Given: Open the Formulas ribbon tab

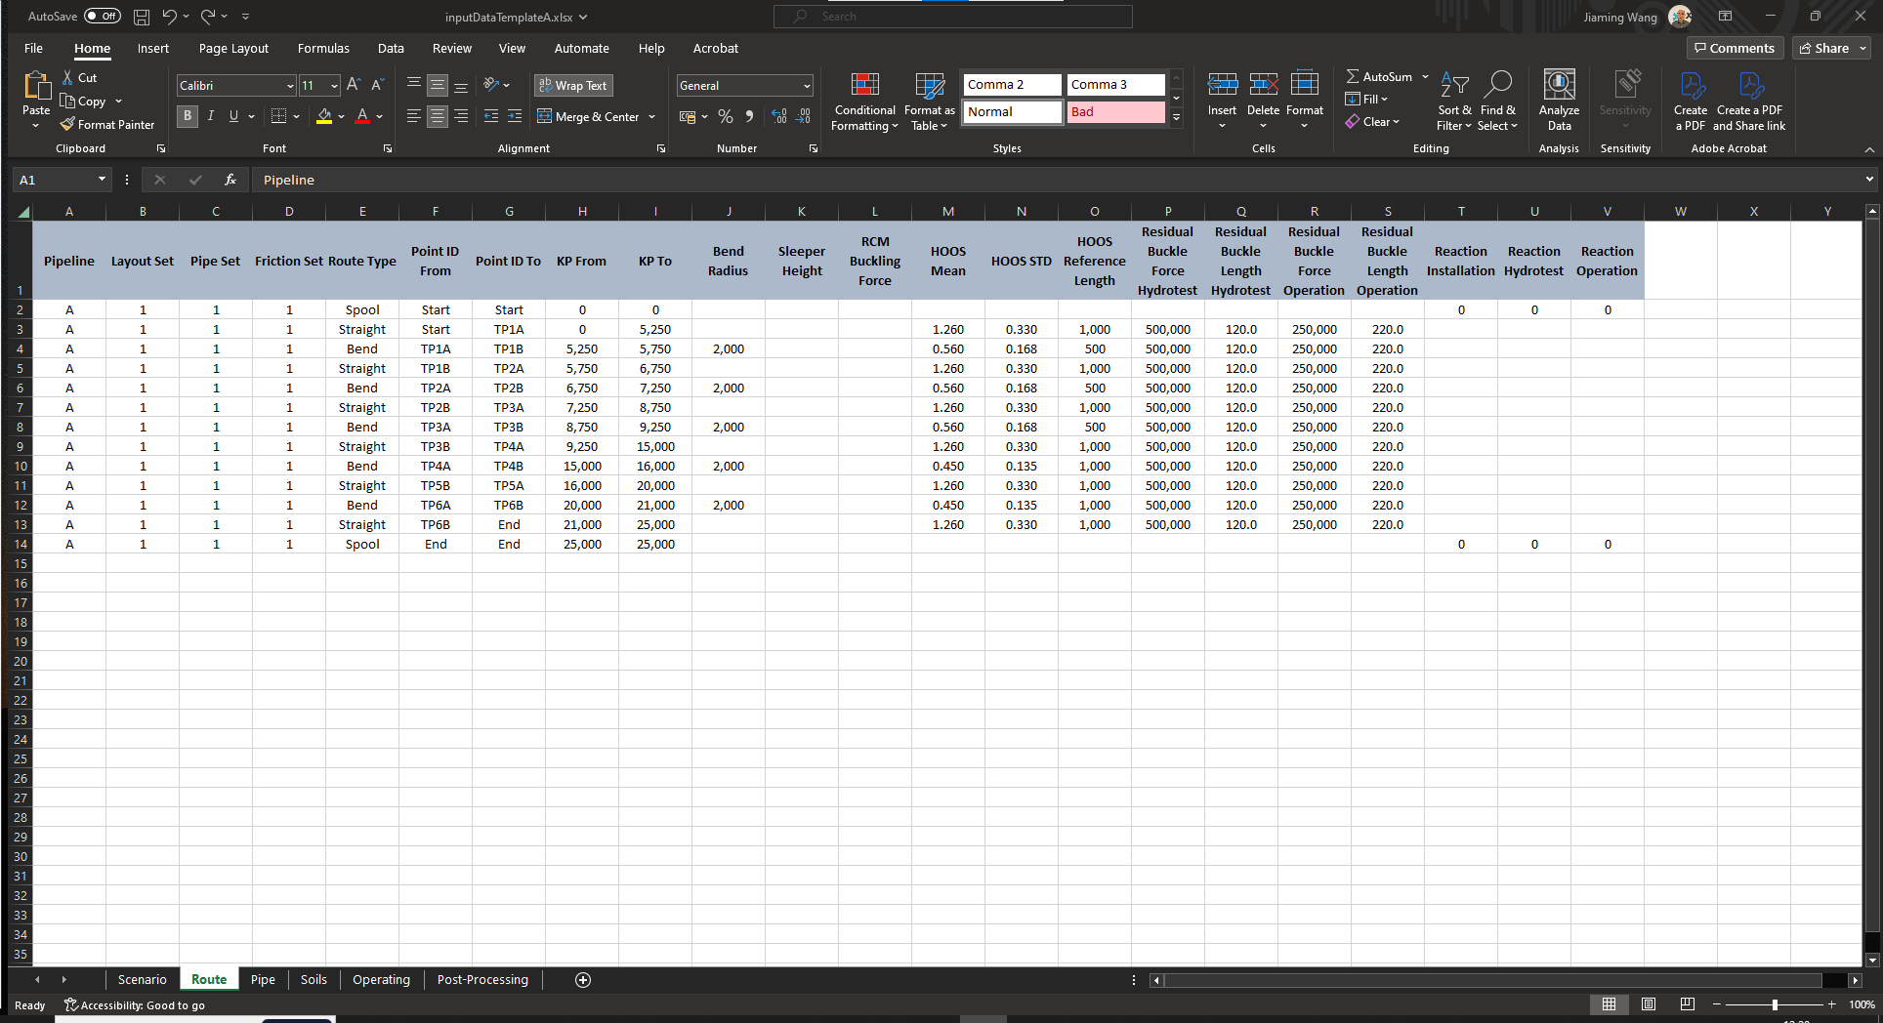Looking at the screenshot, I should tap(323, 48).
